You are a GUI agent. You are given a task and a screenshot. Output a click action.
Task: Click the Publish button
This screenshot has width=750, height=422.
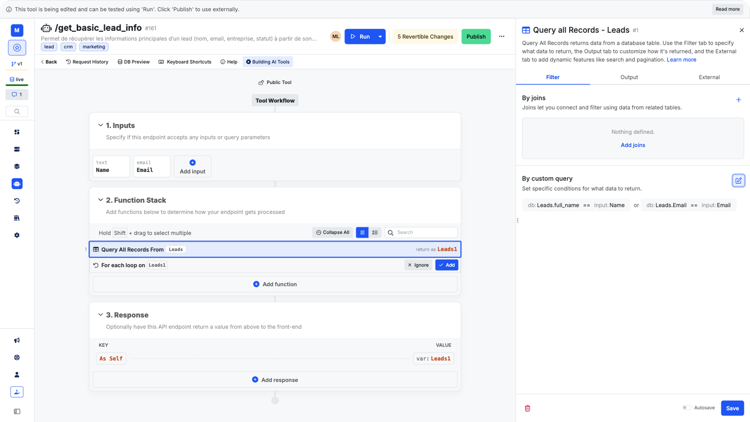[476, 37]
